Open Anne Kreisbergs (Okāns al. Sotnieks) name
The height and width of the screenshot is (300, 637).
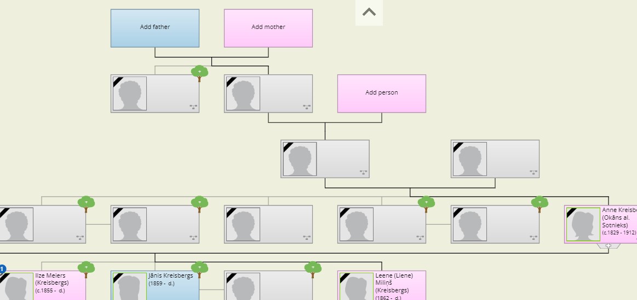(618, 217)
